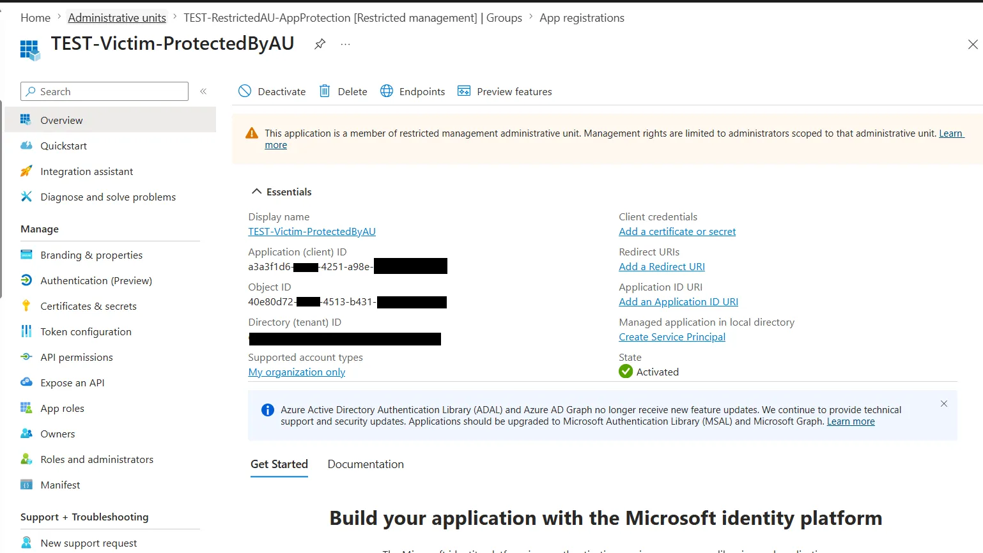Click the Expose an API cloud icon
This screenshot has width=983, height=553.
coord(26,382)
